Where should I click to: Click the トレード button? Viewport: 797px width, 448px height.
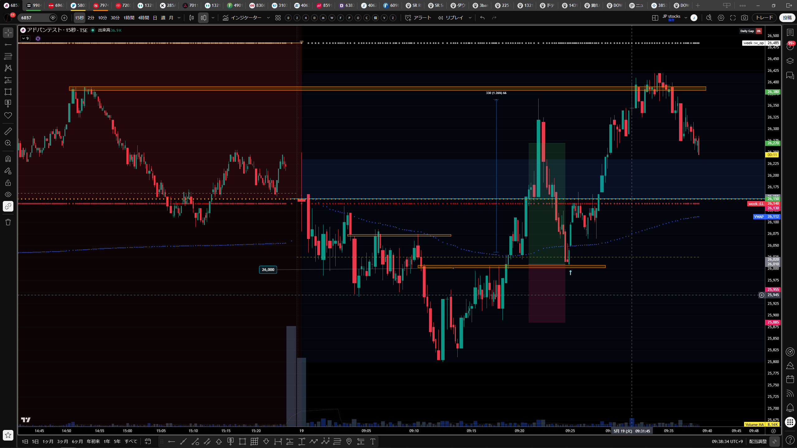pyautogui.click(x=765, y=18)
